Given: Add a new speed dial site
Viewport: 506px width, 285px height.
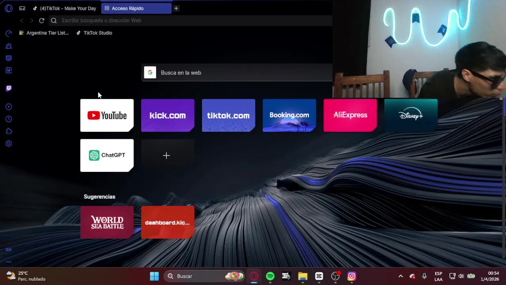Looking at the screenshot, I should coord(168,155).
